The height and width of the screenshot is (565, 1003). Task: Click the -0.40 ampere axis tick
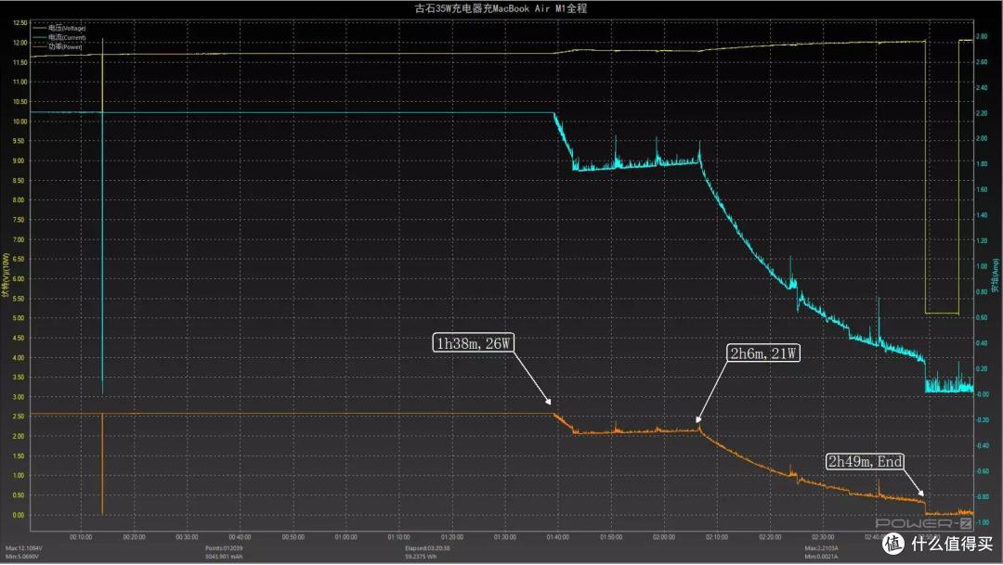tap(982, 445)
